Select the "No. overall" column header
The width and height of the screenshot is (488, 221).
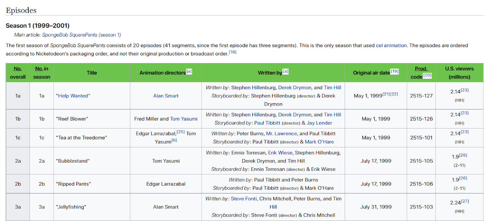[x=18, y=73]
